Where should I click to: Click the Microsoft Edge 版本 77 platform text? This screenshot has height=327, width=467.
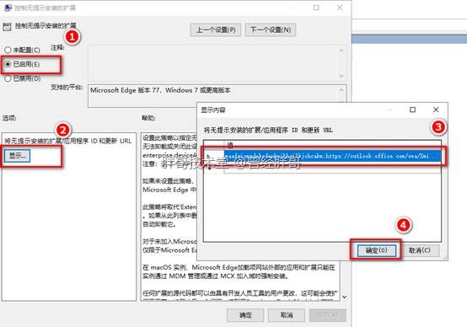point(160,90)
